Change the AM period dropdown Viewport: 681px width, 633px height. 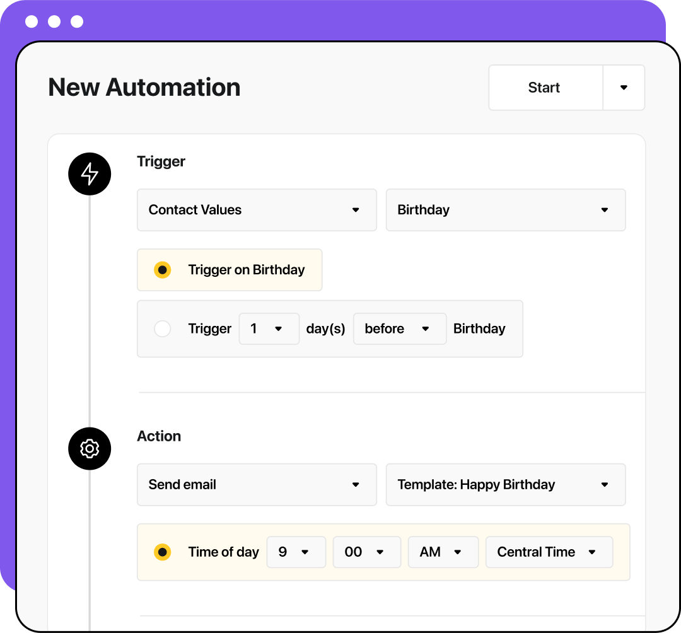443,552
